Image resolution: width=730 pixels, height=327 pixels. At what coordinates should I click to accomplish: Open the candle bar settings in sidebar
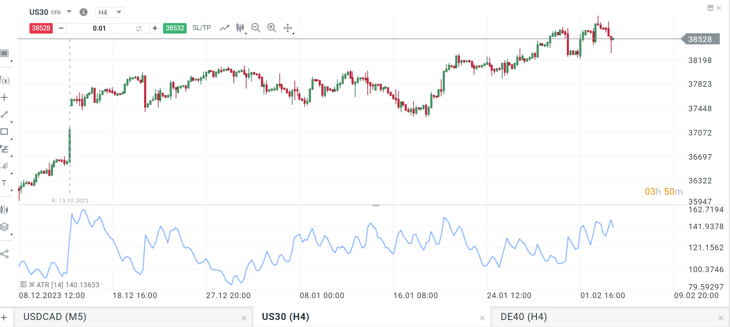click(4, 210)
